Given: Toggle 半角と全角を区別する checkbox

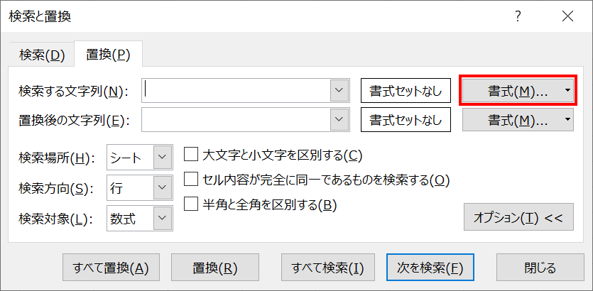Looking at the screenshot, I should click(x=190, y=204).
